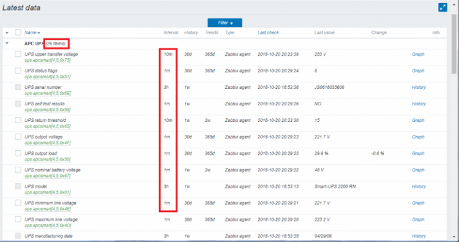
Task: Check UPS serial number item
Action: point(18,87)
